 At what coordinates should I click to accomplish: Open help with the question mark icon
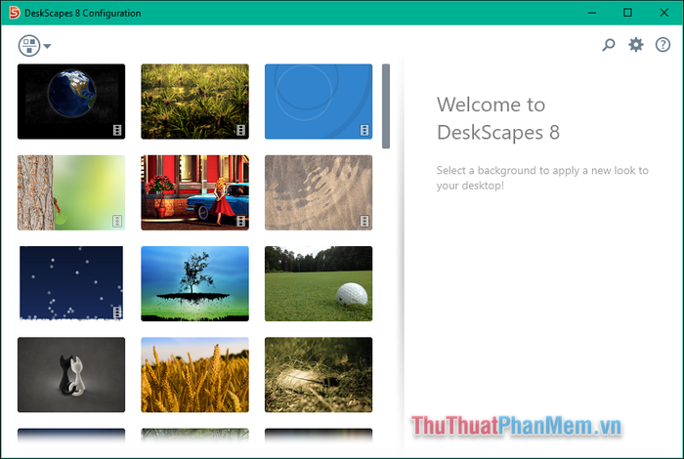click(x=663, y=45)
